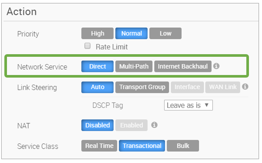Select Bulk service class

183,146
